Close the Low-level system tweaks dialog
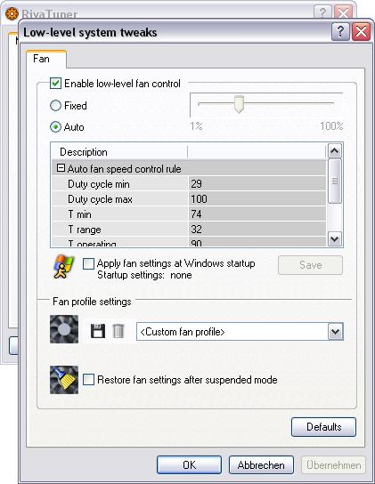The image size is (375, 484). tap(361, 31)
